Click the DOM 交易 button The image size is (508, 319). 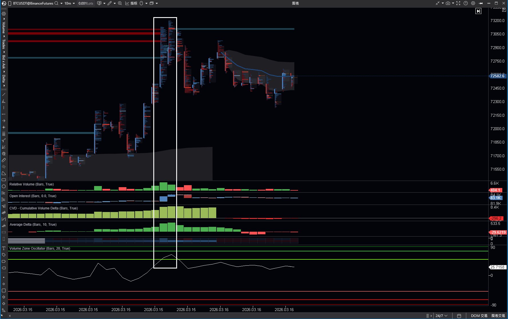coord(479,316)
